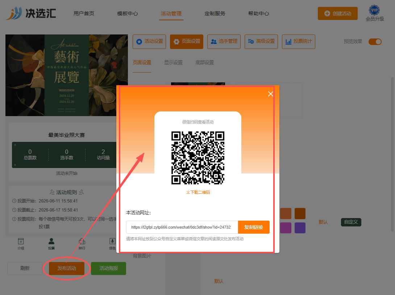Click the 复制链接 button
Screen dimensions: 395x295
pos(254,227)
